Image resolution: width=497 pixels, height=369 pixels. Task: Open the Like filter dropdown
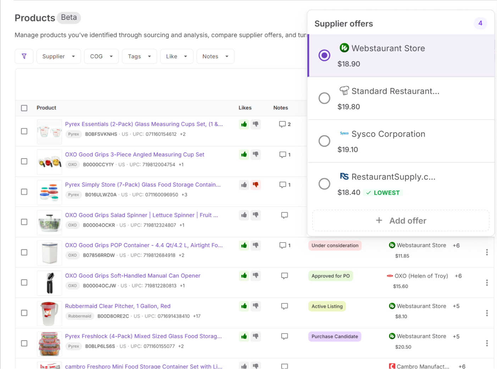tap(176, 56)
